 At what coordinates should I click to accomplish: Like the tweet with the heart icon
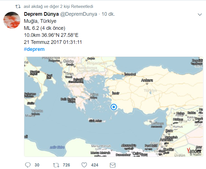click(x=84, y=165)
